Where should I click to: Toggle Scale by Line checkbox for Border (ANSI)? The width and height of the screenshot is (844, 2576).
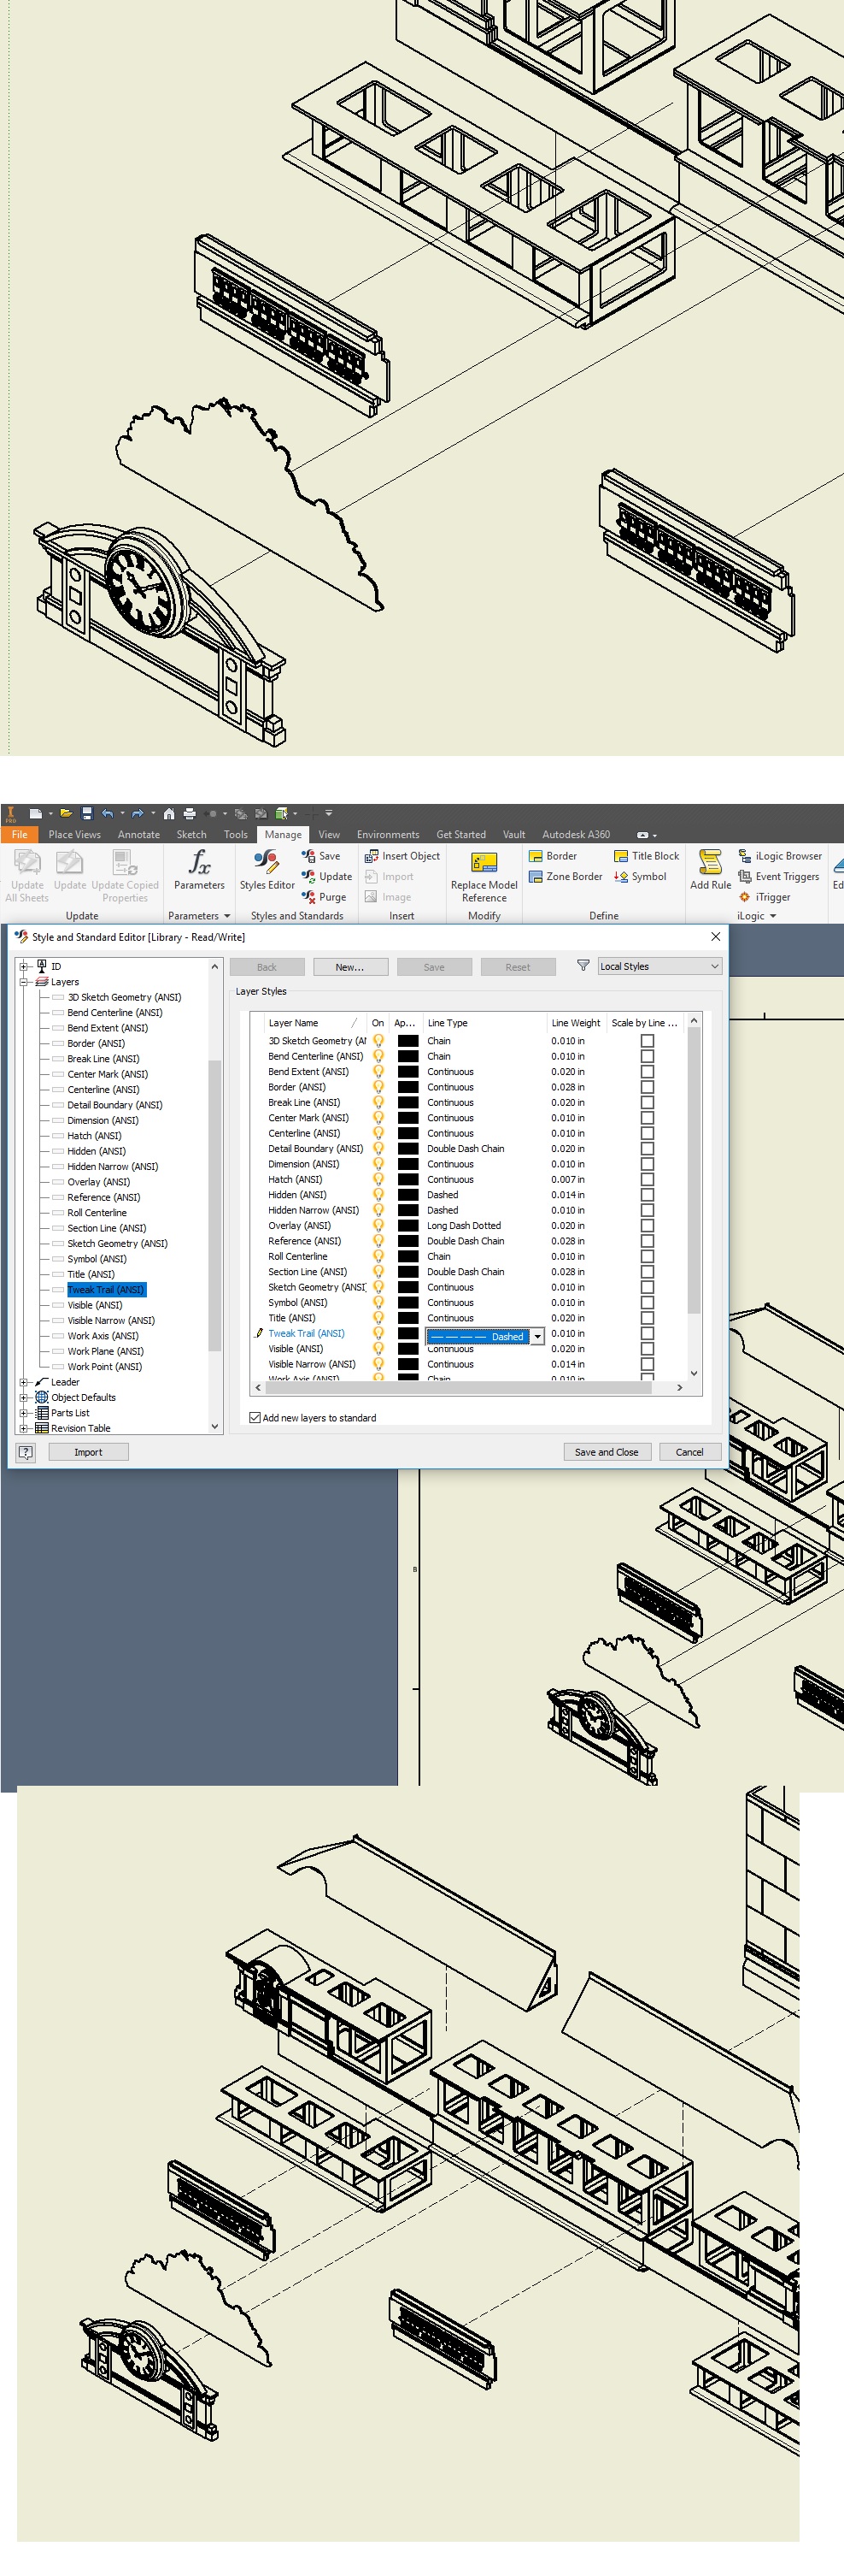click(x=648, y=1087)
